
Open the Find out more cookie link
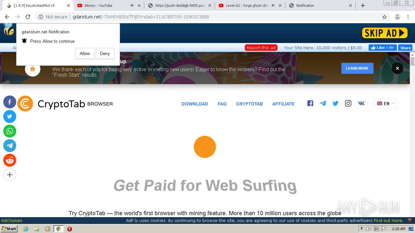[x=388, y=220]
